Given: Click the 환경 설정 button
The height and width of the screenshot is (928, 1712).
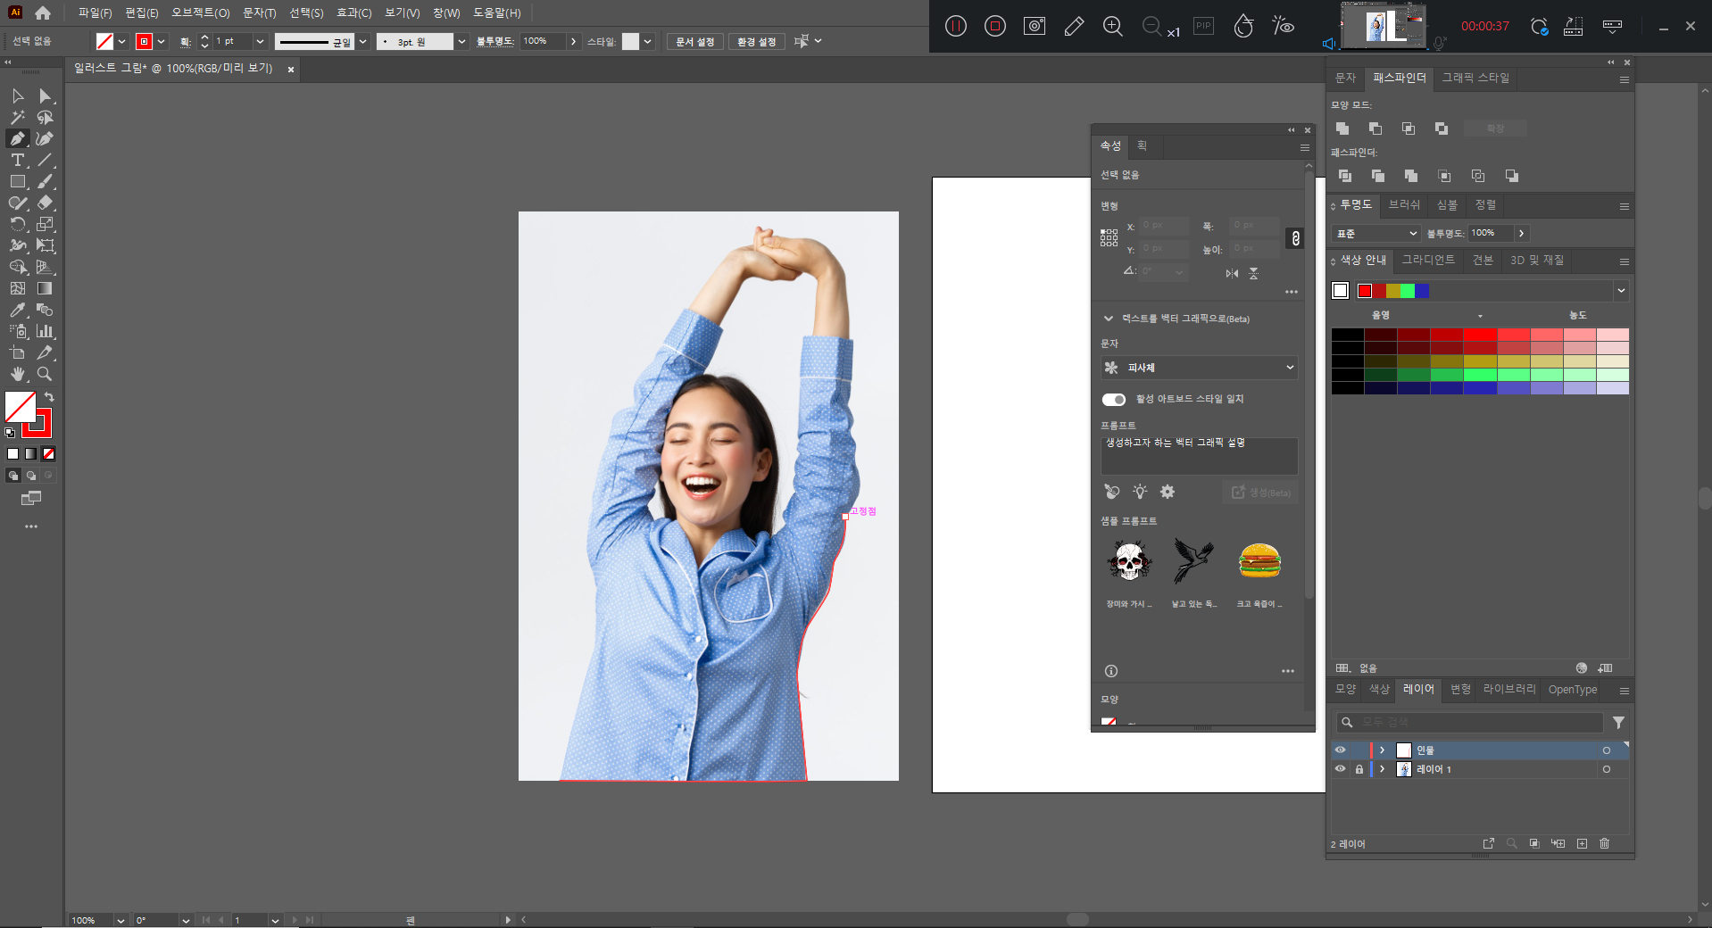Looking at the screenshot, I should pyautogui.click(x=756, y=42).
